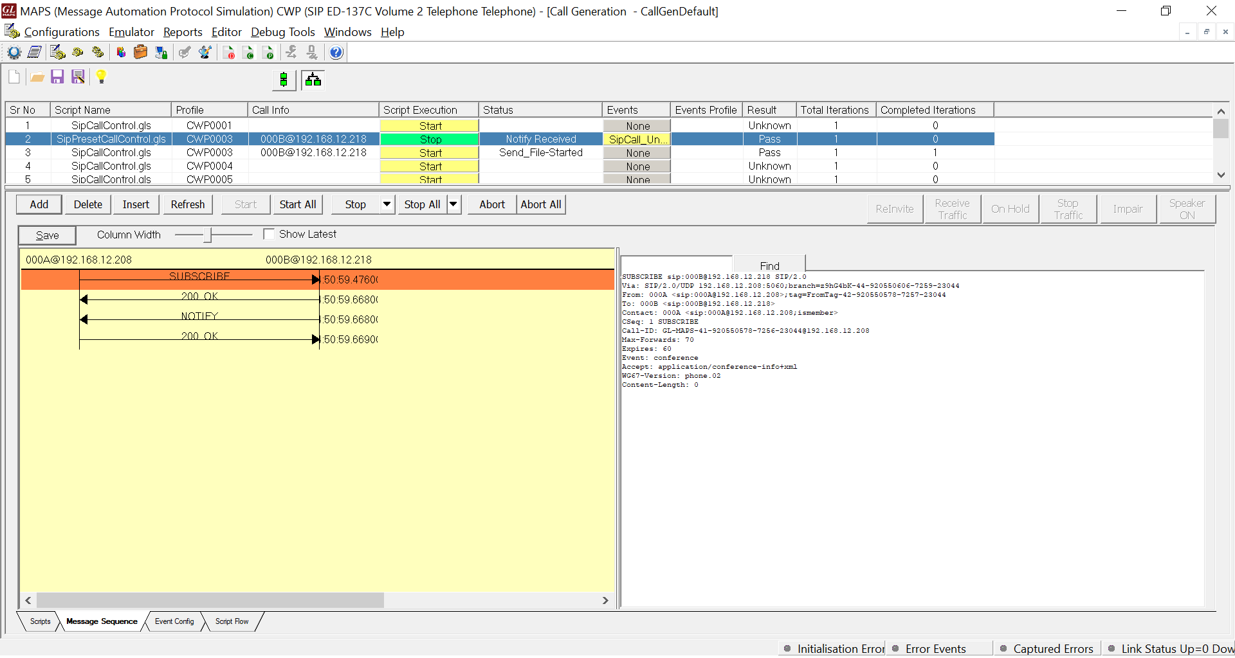Screen dimensions: 1235x658
Task: Toggle the Show Latest checkbox
Action: coord(269,234)
